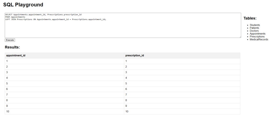Click the Execute button
This screenshot has width=269, height=121.
(10, 40)
